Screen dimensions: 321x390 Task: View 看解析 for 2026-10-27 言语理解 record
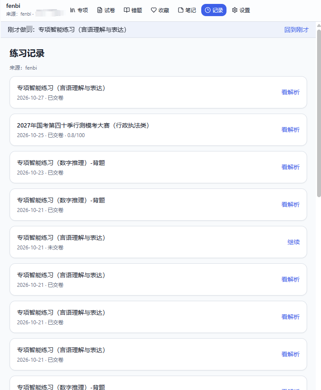(x=291, y=92)
